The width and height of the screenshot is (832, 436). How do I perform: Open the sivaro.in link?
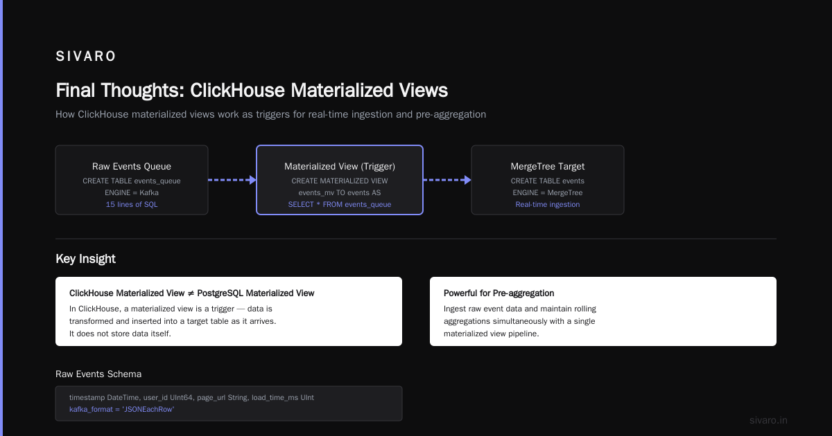pos(769,420)
